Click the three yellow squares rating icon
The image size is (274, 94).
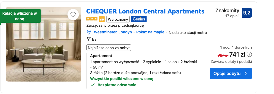[92, 19]
